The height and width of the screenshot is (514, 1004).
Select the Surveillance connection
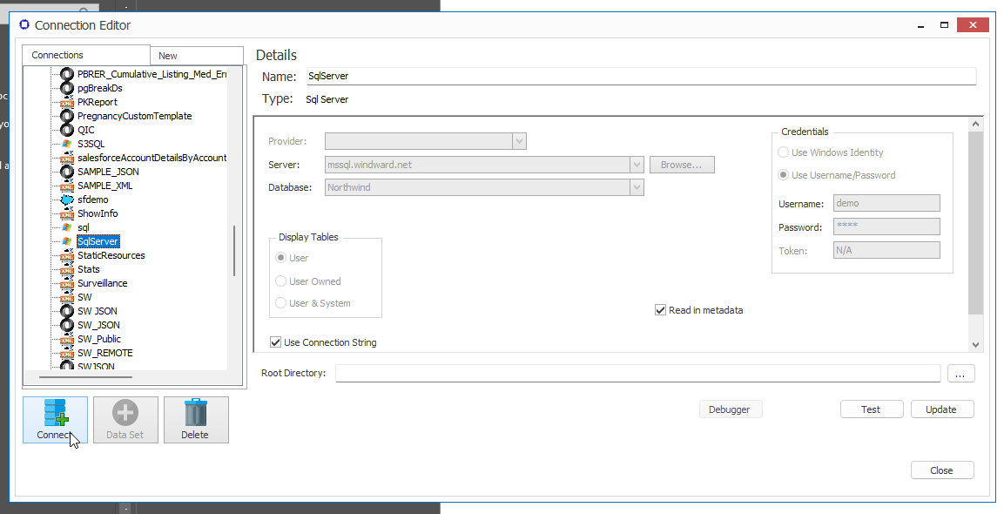103,283
